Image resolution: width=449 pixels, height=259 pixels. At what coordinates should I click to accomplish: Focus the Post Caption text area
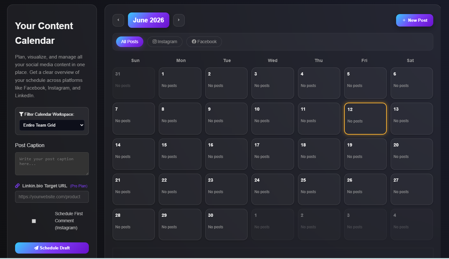coord(52,164)
